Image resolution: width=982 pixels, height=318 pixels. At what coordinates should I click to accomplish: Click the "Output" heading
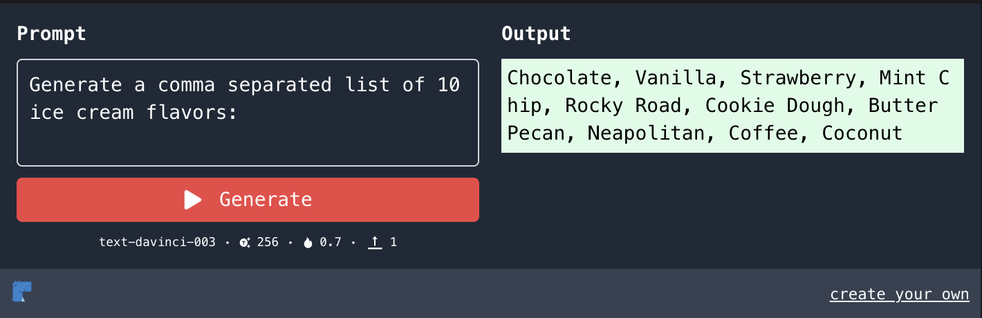pyautogui.click(x=536, y=33)
